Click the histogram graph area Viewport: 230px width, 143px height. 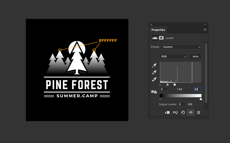point(181,72)
